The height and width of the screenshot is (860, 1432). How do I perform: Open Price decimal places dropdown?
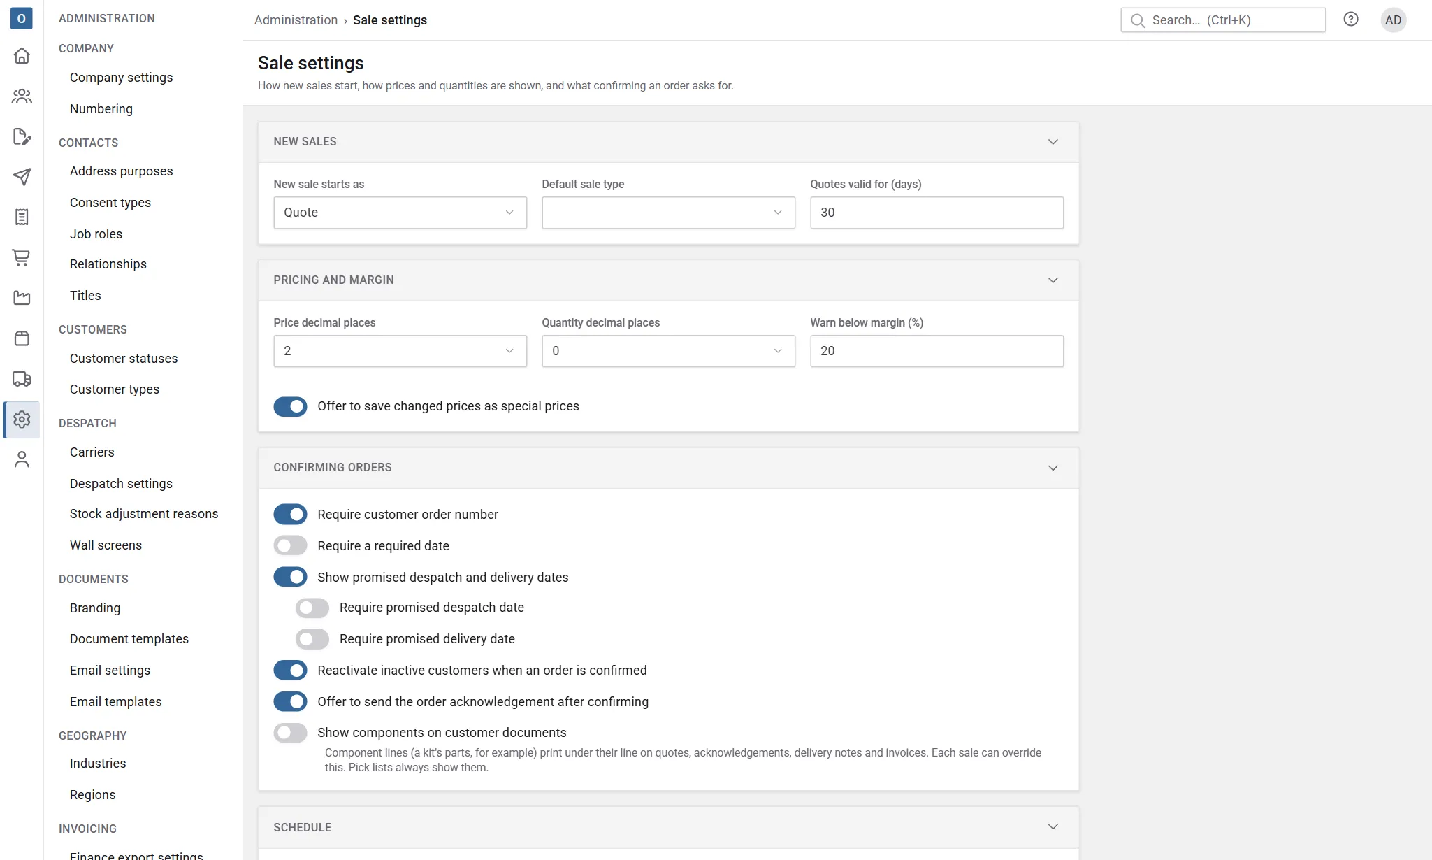(400, 351)
